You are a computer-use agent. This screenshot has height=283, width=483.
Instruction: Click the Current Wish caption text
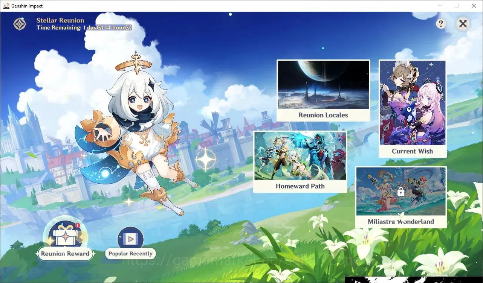[413, 151]
